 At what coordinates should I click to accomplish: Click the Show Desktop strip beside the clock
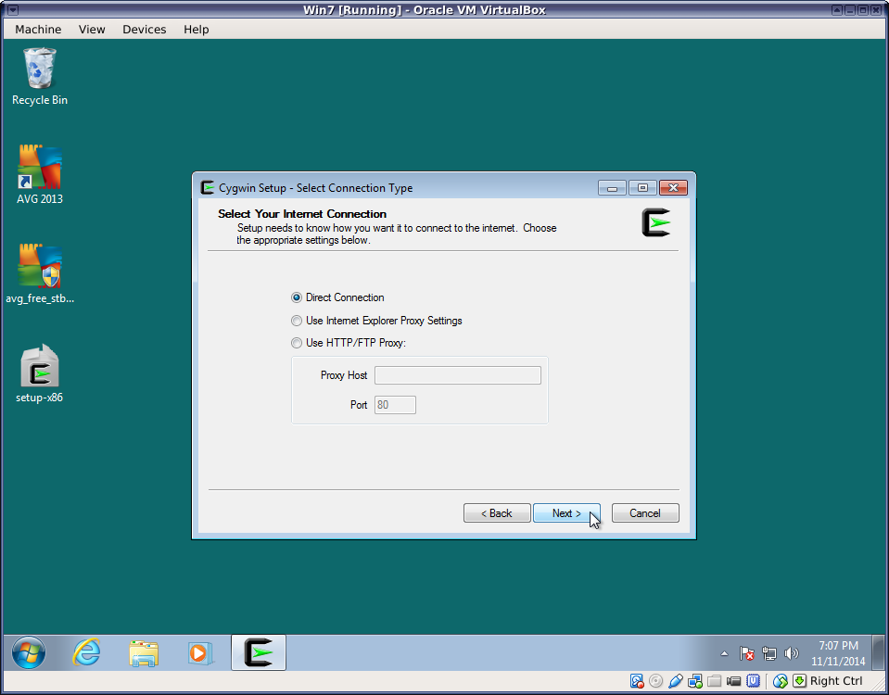point(878,652)
